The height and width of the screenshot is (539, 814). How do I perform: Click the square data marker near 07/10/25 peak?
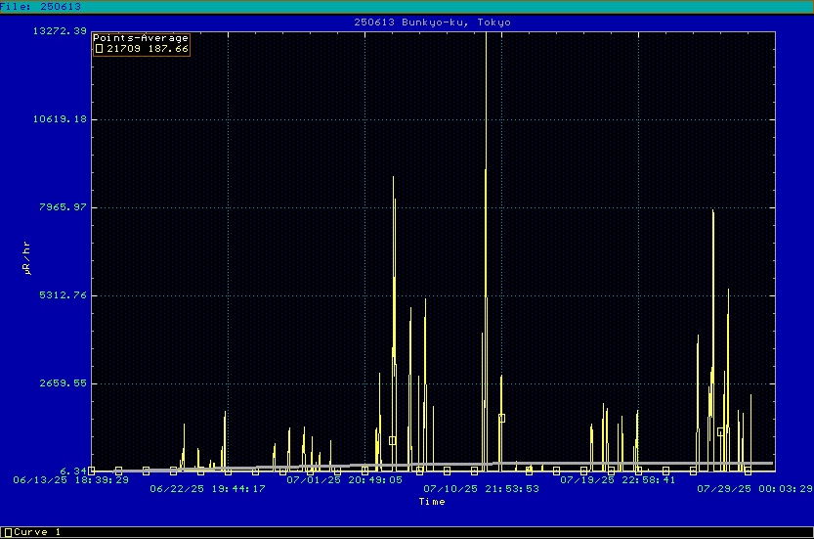point(501,418)
